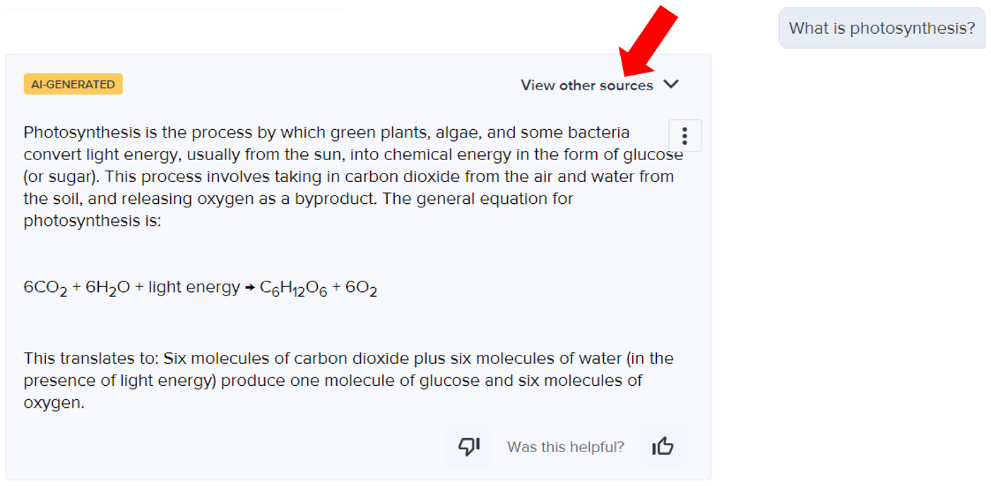Click the text (or sugar). in the answer

61,176
